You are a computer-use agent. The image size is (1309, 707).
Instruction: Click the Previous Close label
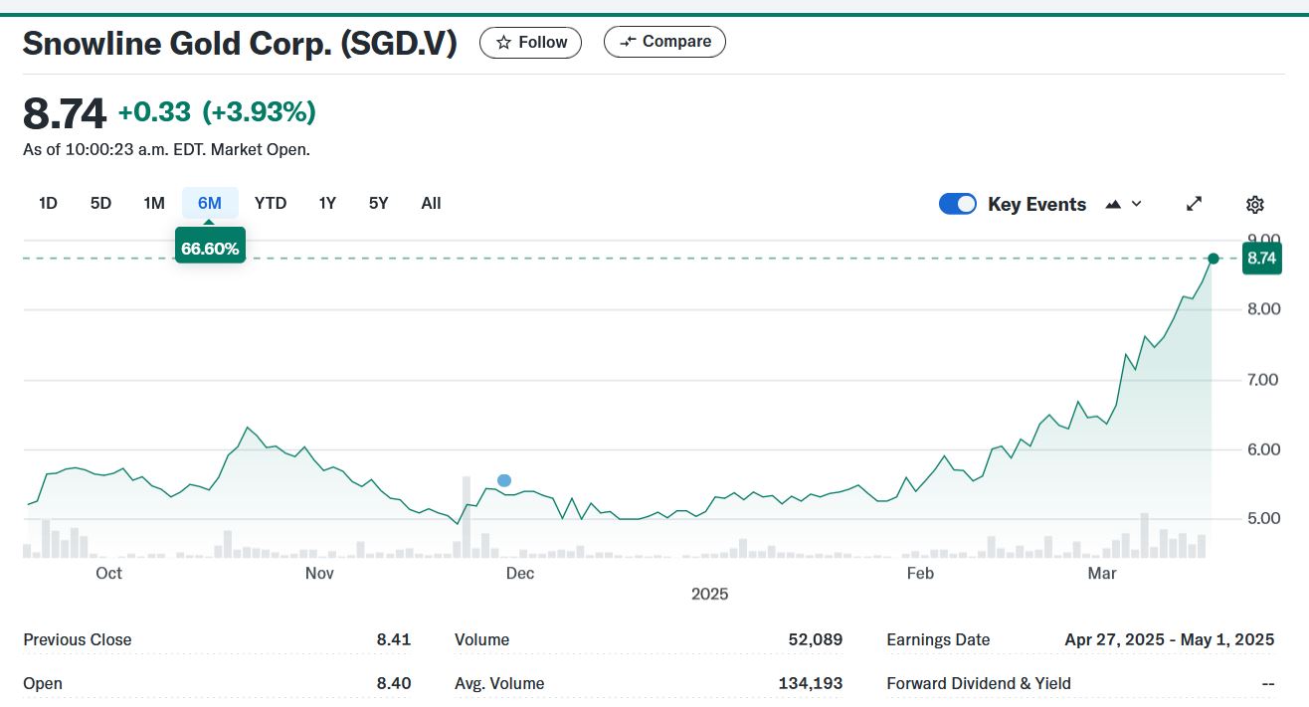click(78, 639)
